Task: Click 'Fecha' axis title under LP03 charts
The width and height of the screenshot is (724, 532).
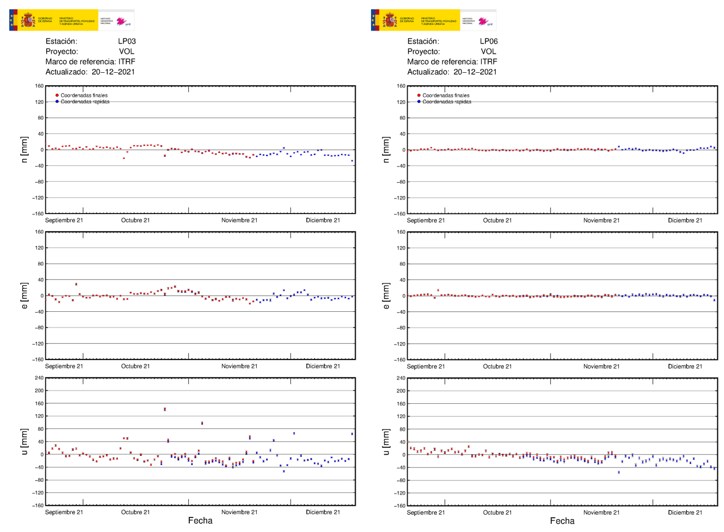Action: pyautogui.click(x=200, y=520)
